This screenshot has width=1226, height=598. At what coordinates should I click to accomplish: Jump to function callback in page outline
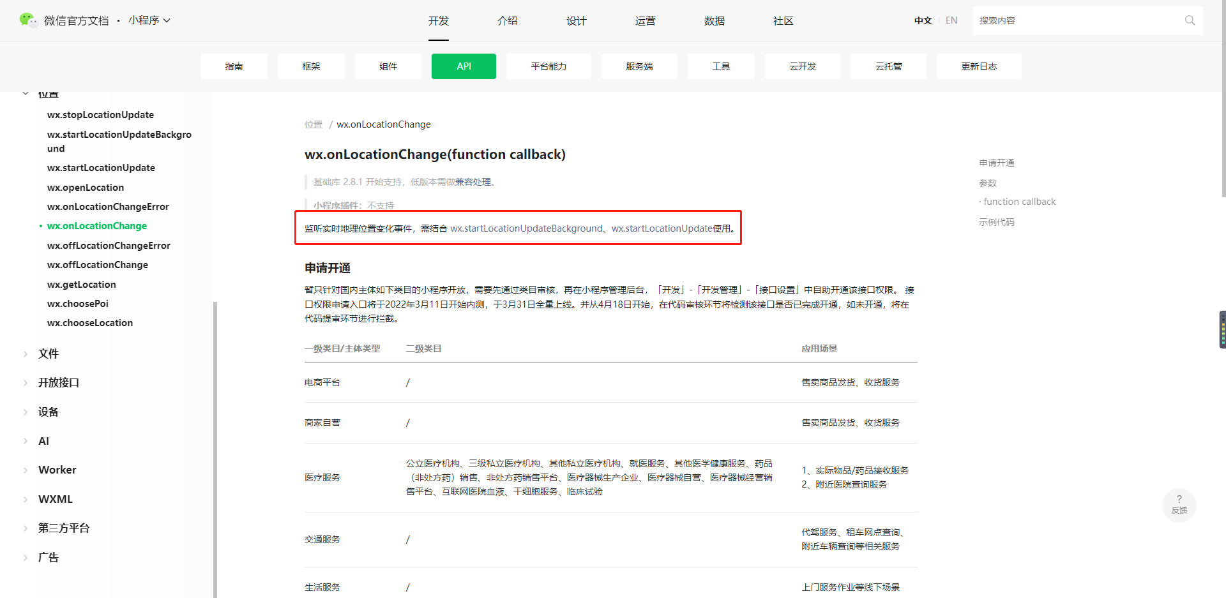[1020, 202]
